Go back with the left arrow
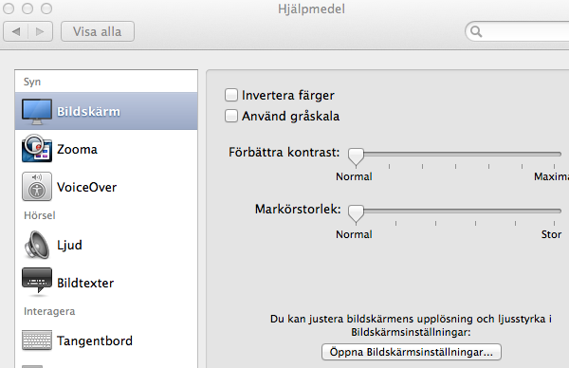This screenshot has height=368, width=569. point(15,31)
